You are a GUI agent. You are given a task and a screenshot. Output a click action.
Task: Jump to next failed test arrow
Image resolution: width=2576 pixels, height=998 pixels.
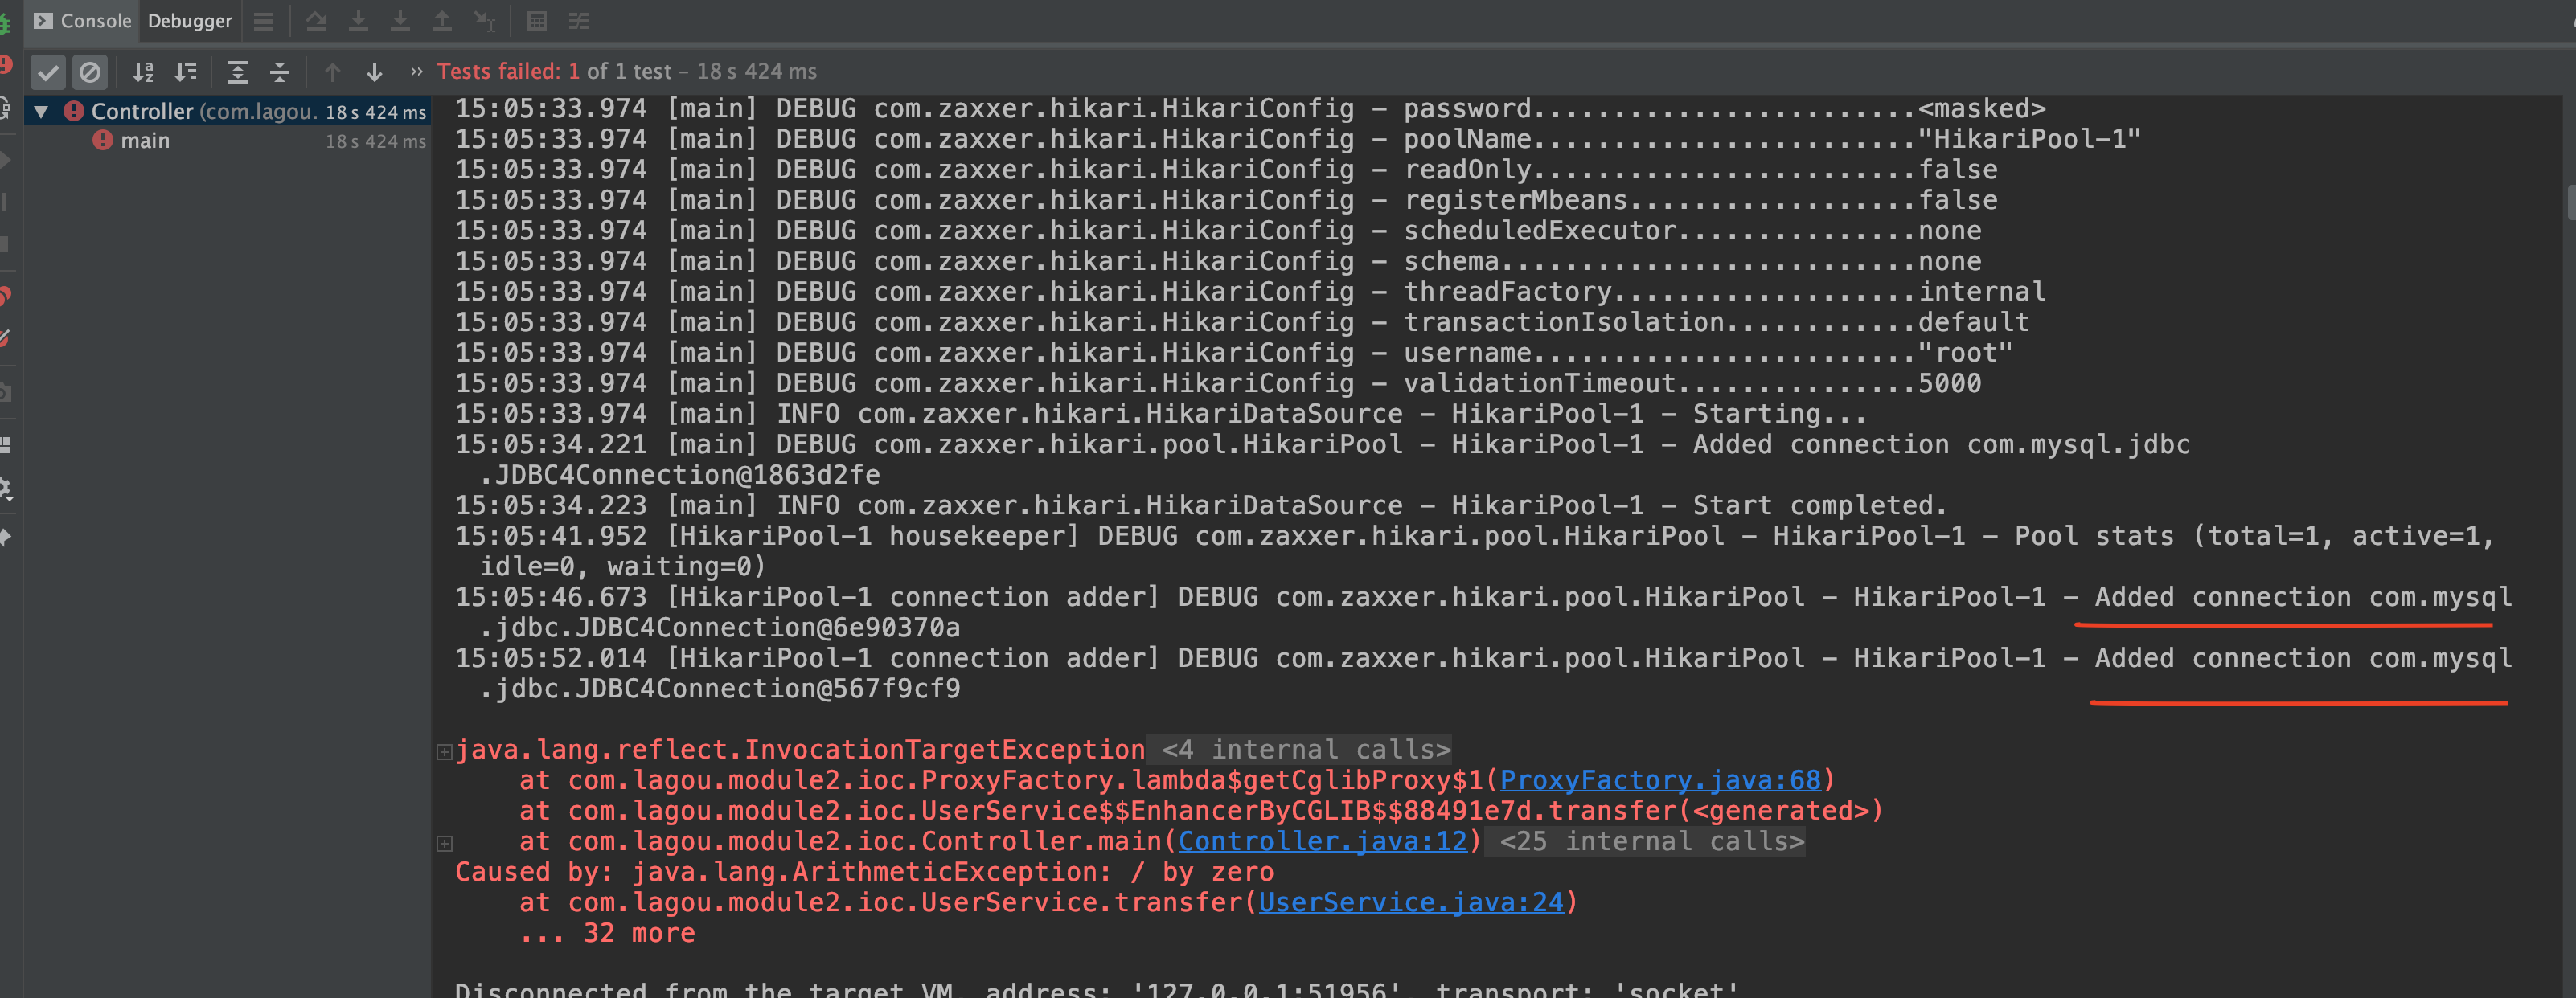click(x=374, y=72)
